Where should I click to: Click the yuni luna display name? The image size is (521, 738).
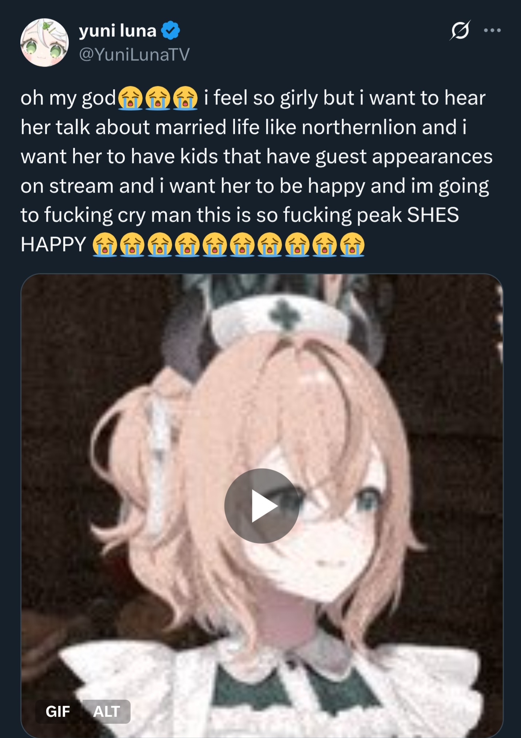tap(118, 31)
